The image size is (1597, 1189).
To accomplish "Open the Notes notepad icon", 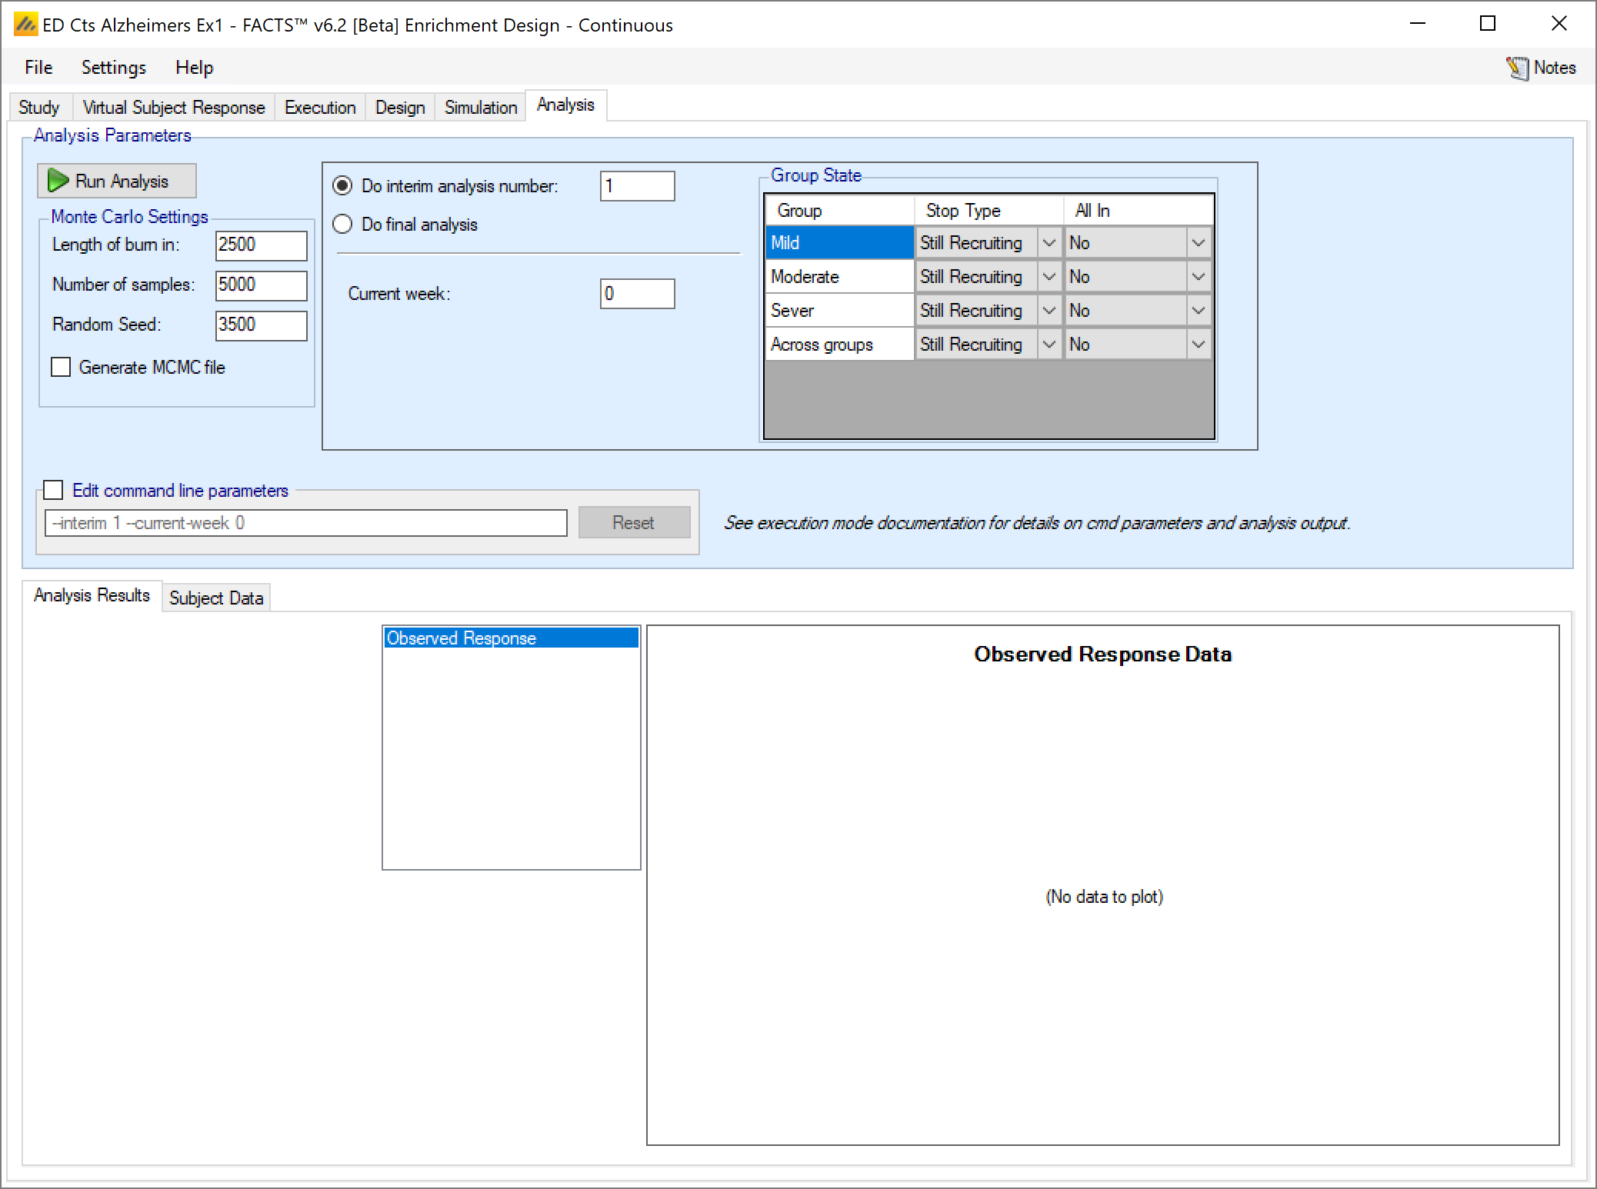I will click(x=1517, y=68).
